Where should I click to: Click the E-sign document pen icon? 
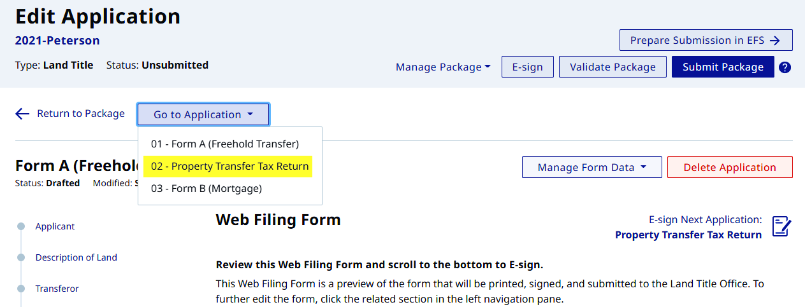(x=781, y=226)
